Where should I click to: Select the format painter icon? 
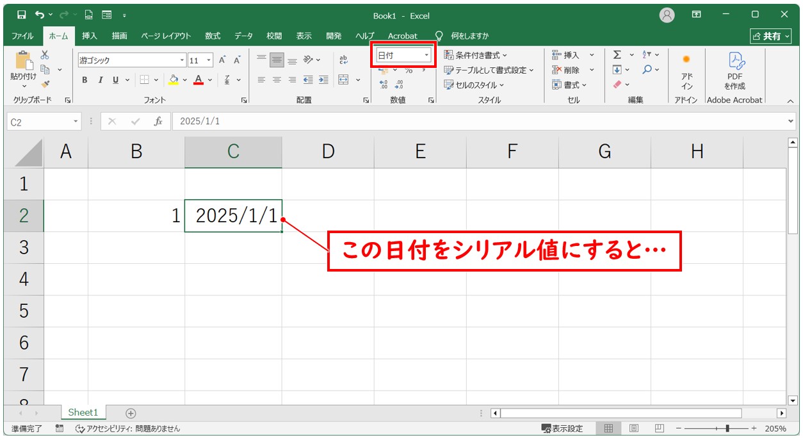pos(45,83)
